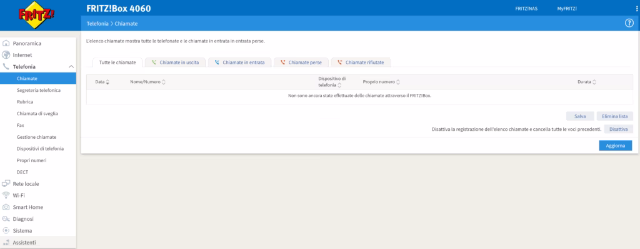Click the Internet globe icon

coord(6,55)
